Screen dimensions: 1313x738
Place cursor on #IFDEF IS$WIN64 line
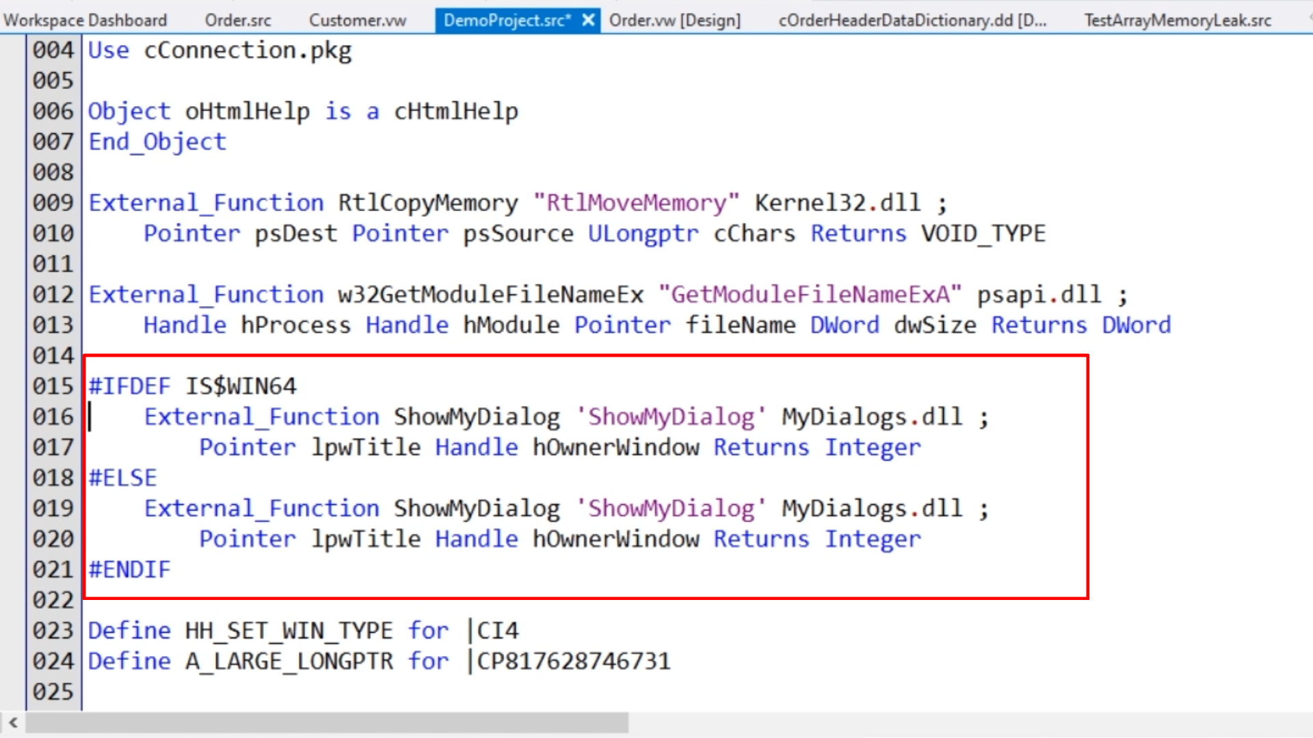(x=192, y=386)
